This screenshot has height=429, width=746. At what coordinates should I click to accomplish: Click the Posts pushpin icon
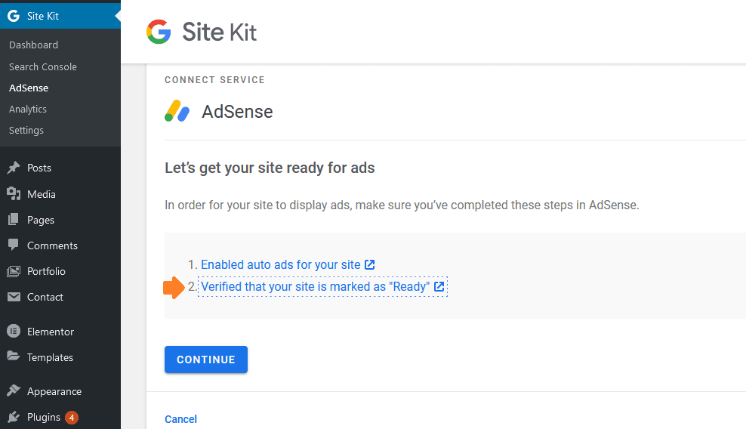tap(14, 168)
